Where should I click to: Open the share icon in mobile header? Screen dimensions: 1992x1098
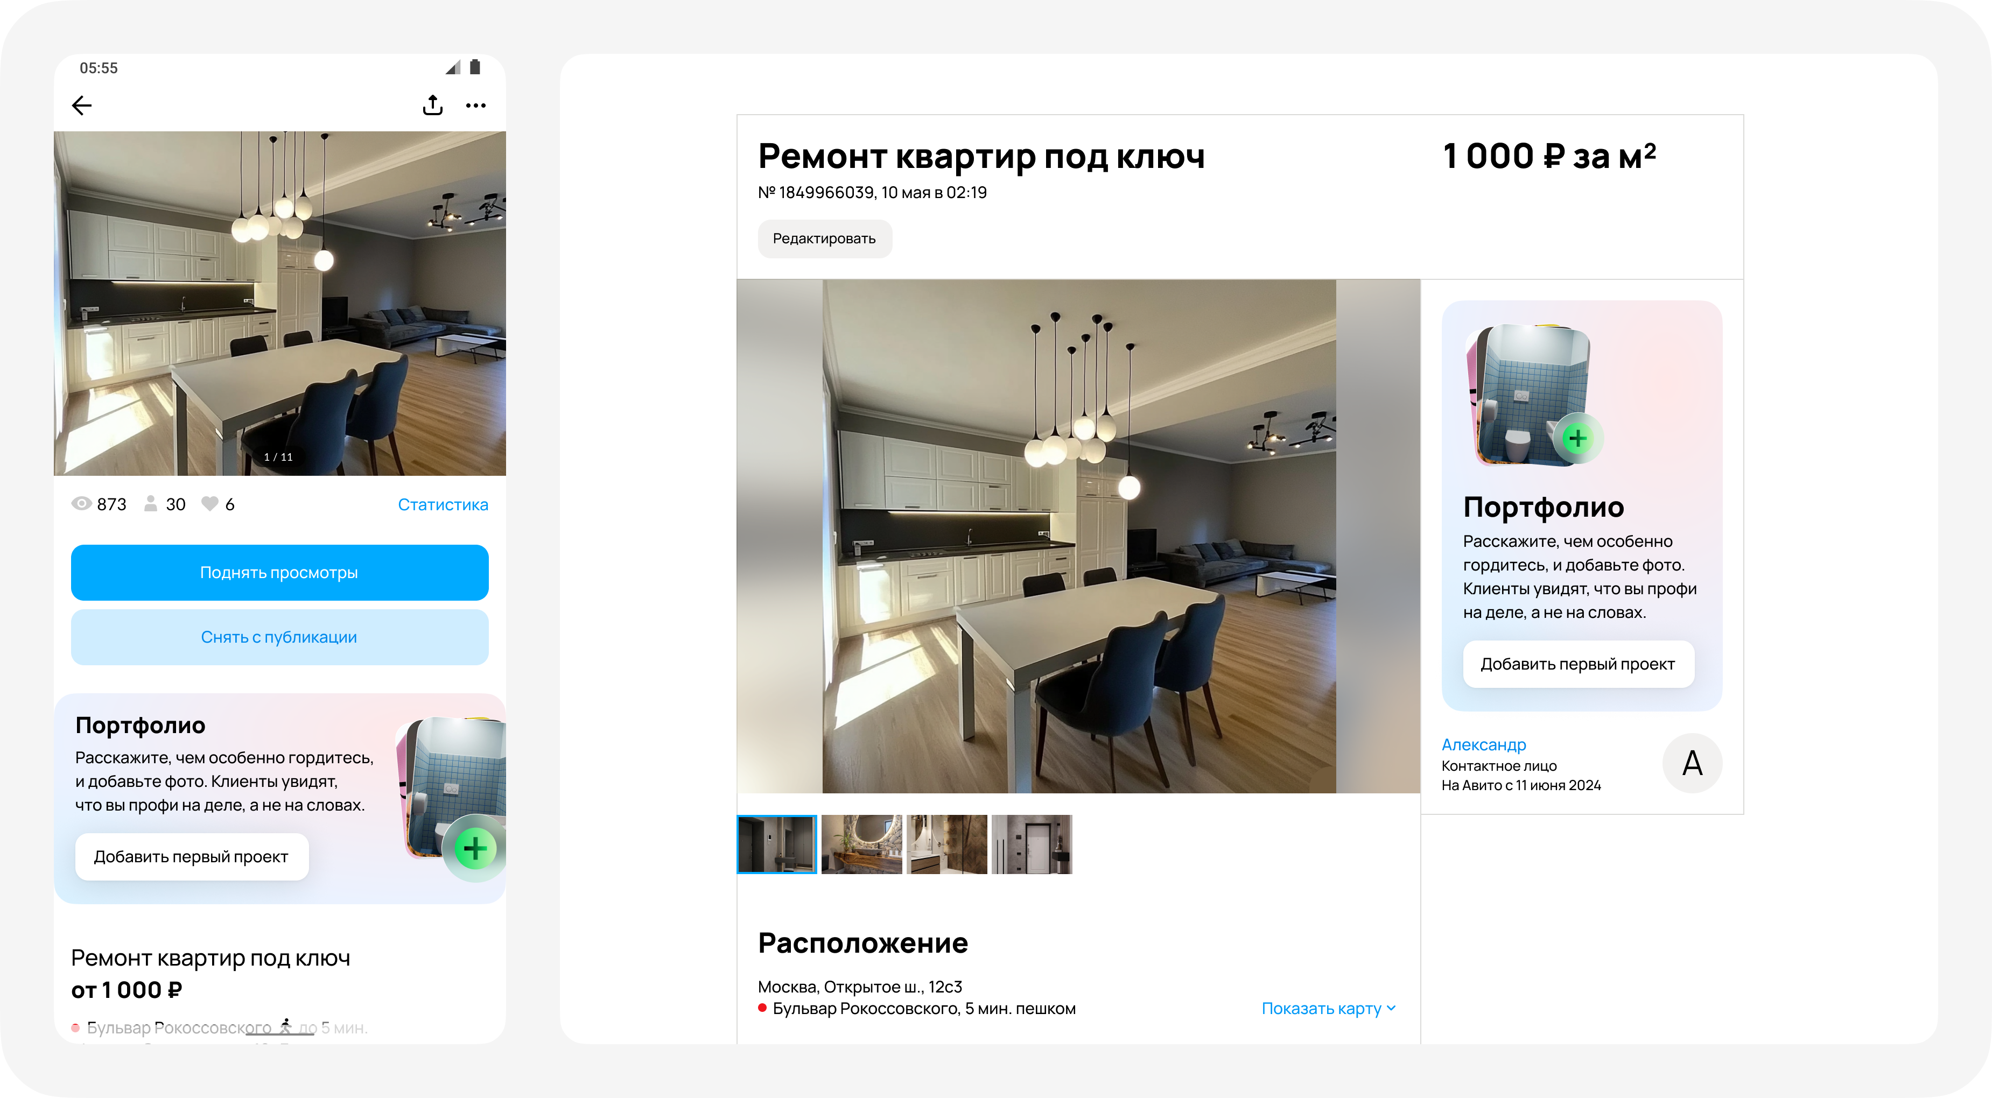click(x=433, y=105)
